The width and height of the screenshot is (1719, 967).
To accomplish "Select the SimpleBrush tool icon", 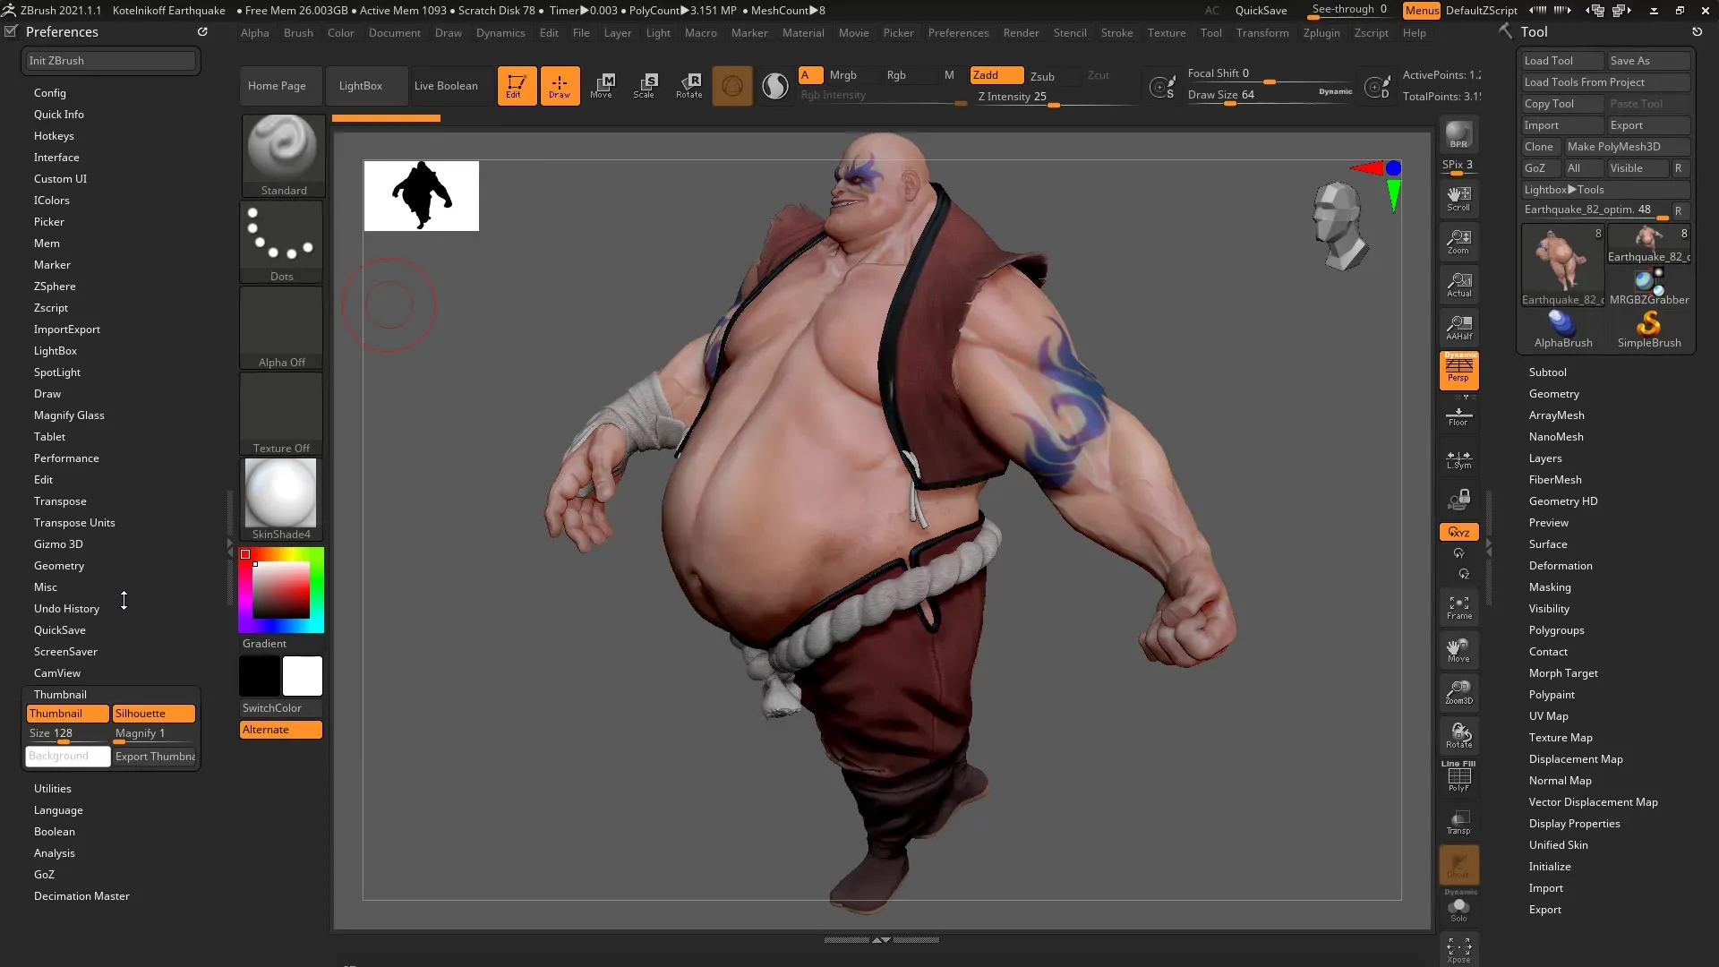I will (1649, 329).
